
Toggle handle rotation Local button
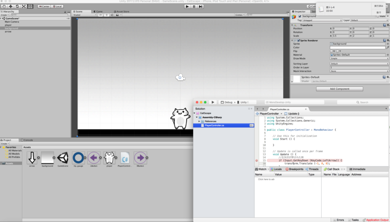[57, 6]
